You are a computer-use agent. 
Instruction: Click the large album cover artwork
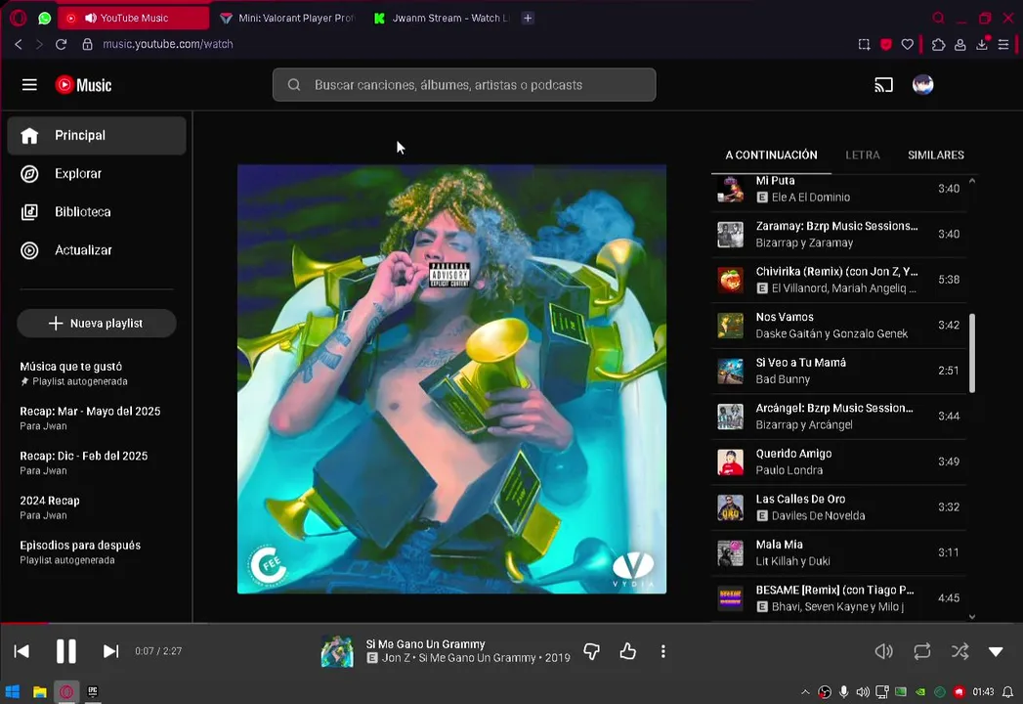[451, 378]
